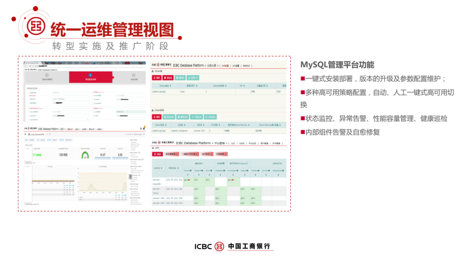The height and width of the screenshot is (260, 463).
Task: Click teal 启动实例 button with play icon
Action: coord(210,117)
